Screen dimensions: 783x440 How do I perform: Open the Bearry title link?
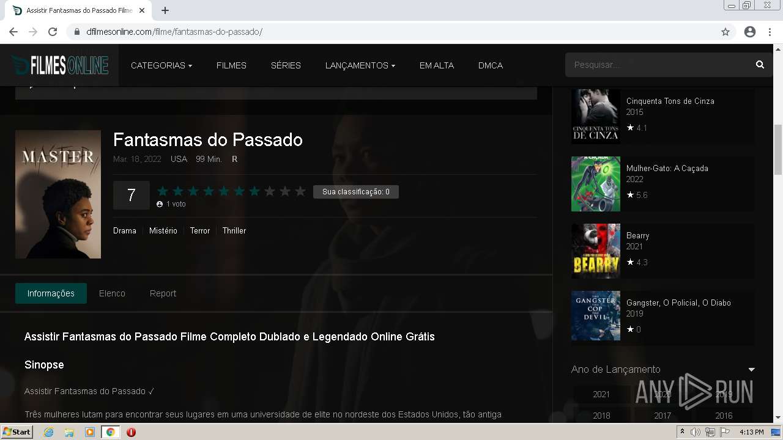pyautogui.click(x=638, y=235)
